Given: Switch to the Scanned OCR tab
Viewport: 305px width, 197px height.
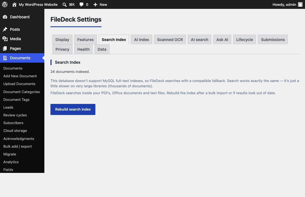Looking at the screenshot, I should pos(170,39).
